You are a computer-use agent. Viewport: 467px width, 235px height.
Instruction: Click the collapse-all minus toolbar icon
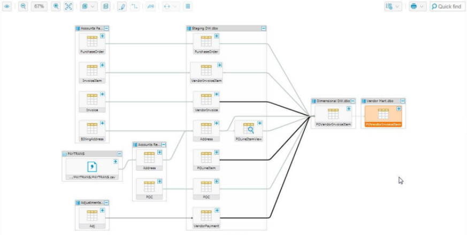tap(105, 6)
